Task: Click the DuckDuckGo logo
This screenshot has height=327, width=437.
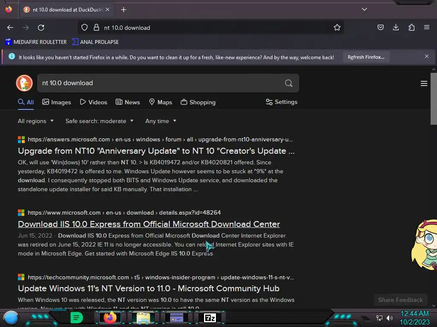Action: 24,83
